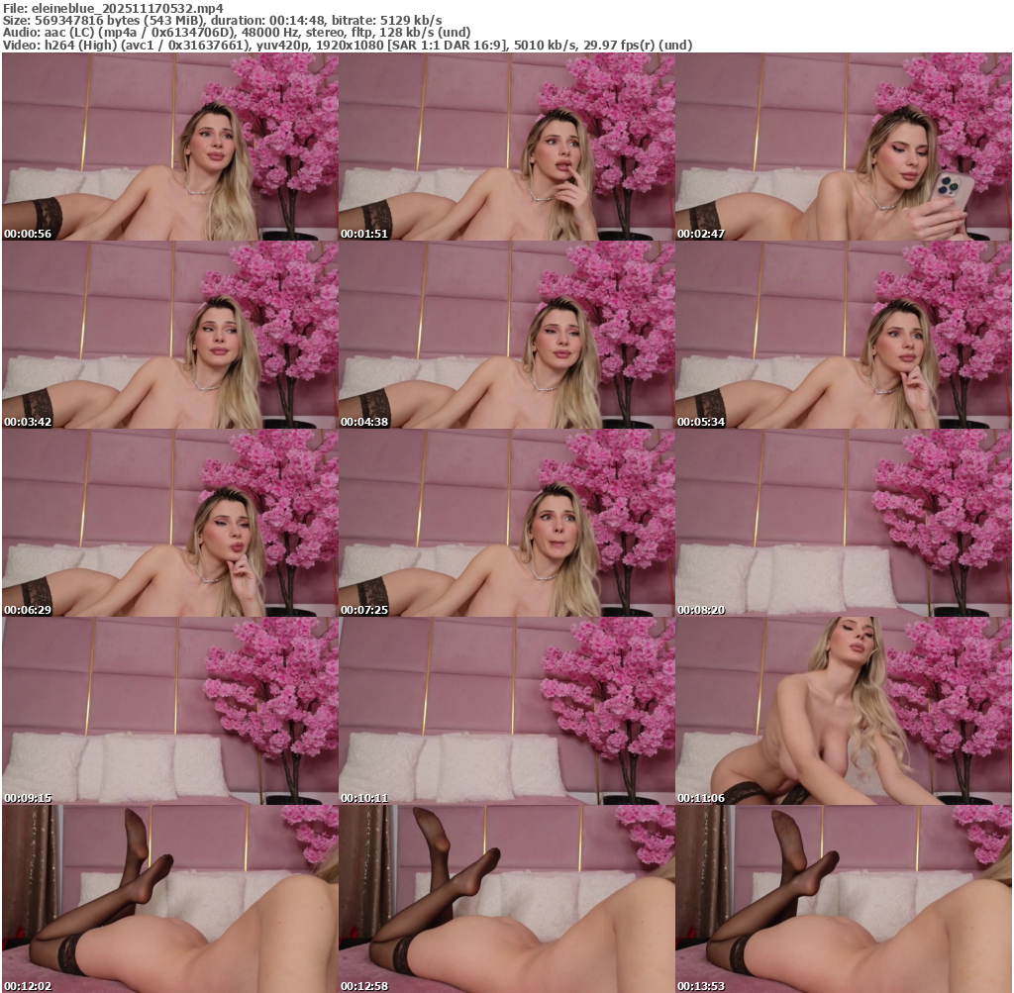Click the thumbnail timestamped 00:00:56
1014x993 pixels.
(170, 147)
